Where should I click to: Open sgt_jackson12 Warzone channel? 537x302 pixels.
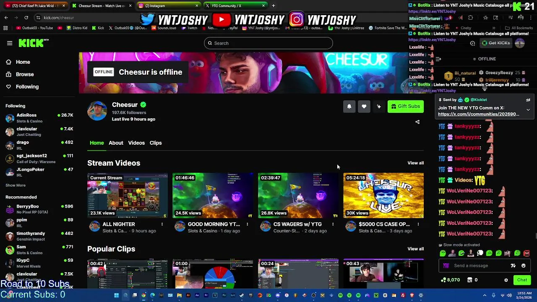tap(39, 159)
